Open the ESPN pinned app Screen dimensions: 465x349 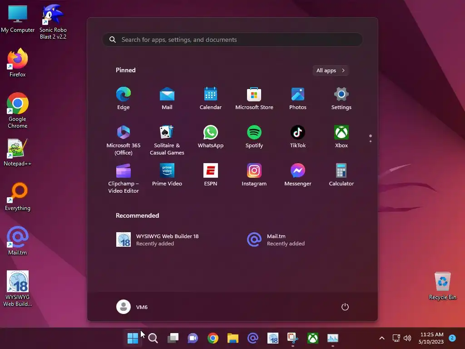tap(211, 175)
